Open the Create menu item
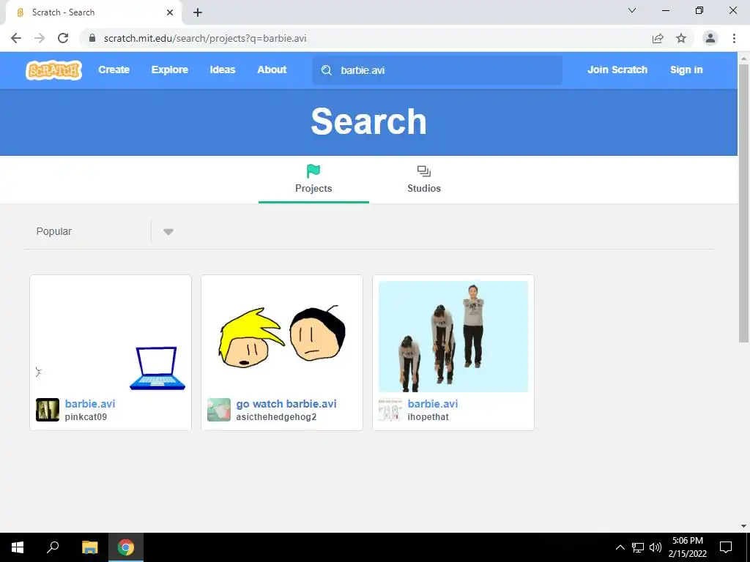 114,70
